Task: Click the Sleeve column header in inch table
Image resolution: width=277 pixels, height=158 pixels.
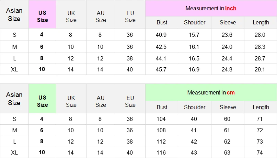Action: [x=228, y=22]
